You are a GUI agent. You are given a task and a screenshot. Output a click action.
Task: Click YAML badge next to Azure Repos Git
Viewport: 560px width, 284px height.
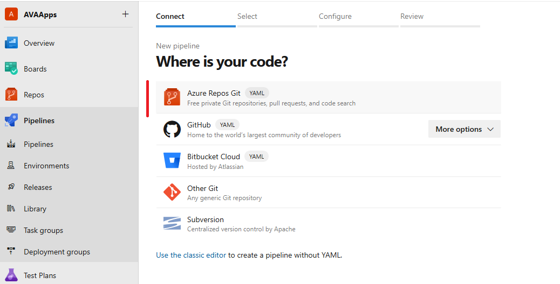click(x=257, y=93)
